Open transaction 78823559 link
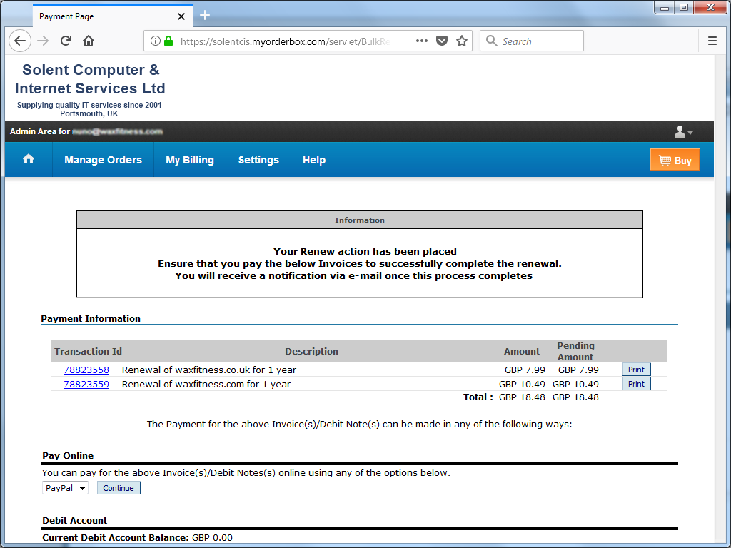 pos(86,385)
